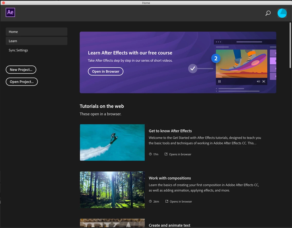292x228 pixels.
Task: Click the fullscreen icon in banner video
Action: pos(264,81)
